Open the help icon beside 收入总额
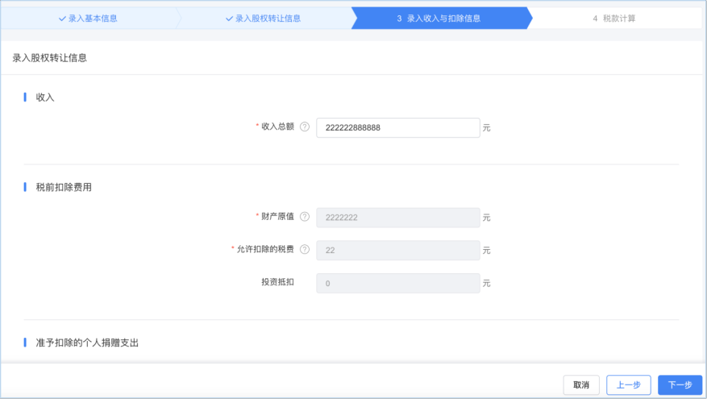This screenshot has width=707, height=399. pos(305,127)
